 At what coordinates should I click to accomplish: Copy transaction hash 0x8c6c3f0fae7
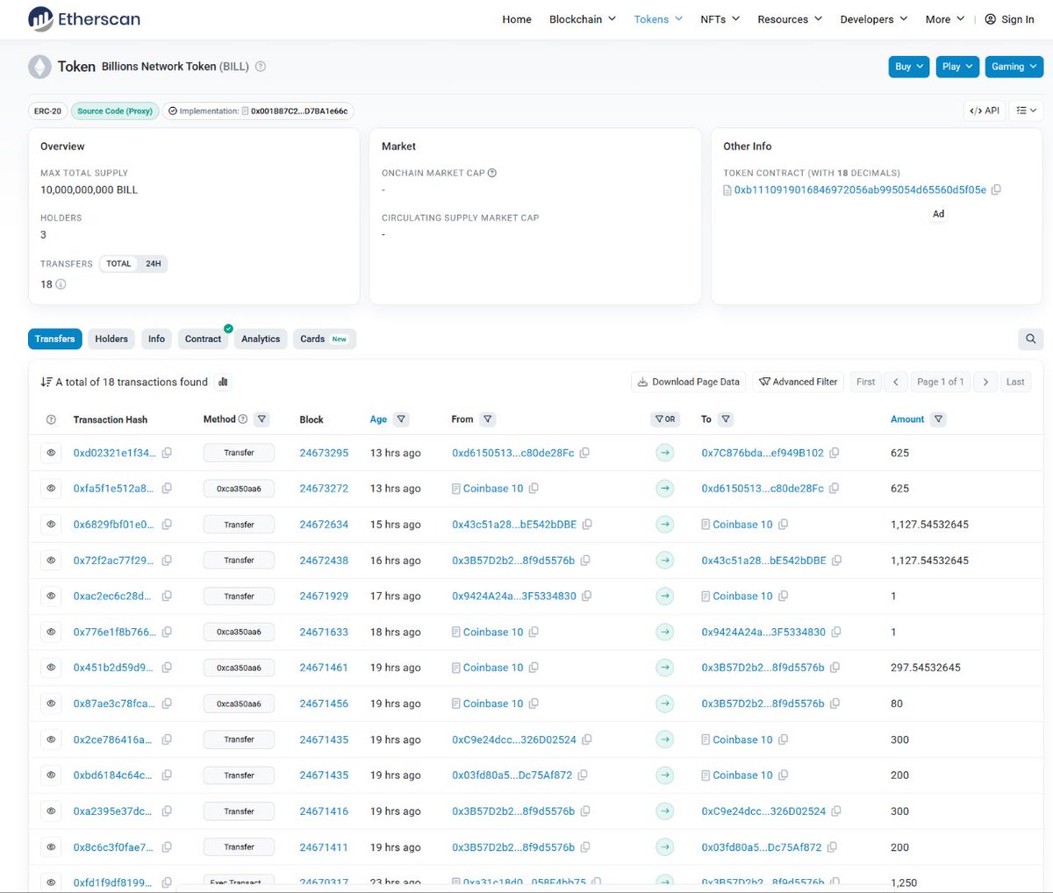click(x=167, y=847)
